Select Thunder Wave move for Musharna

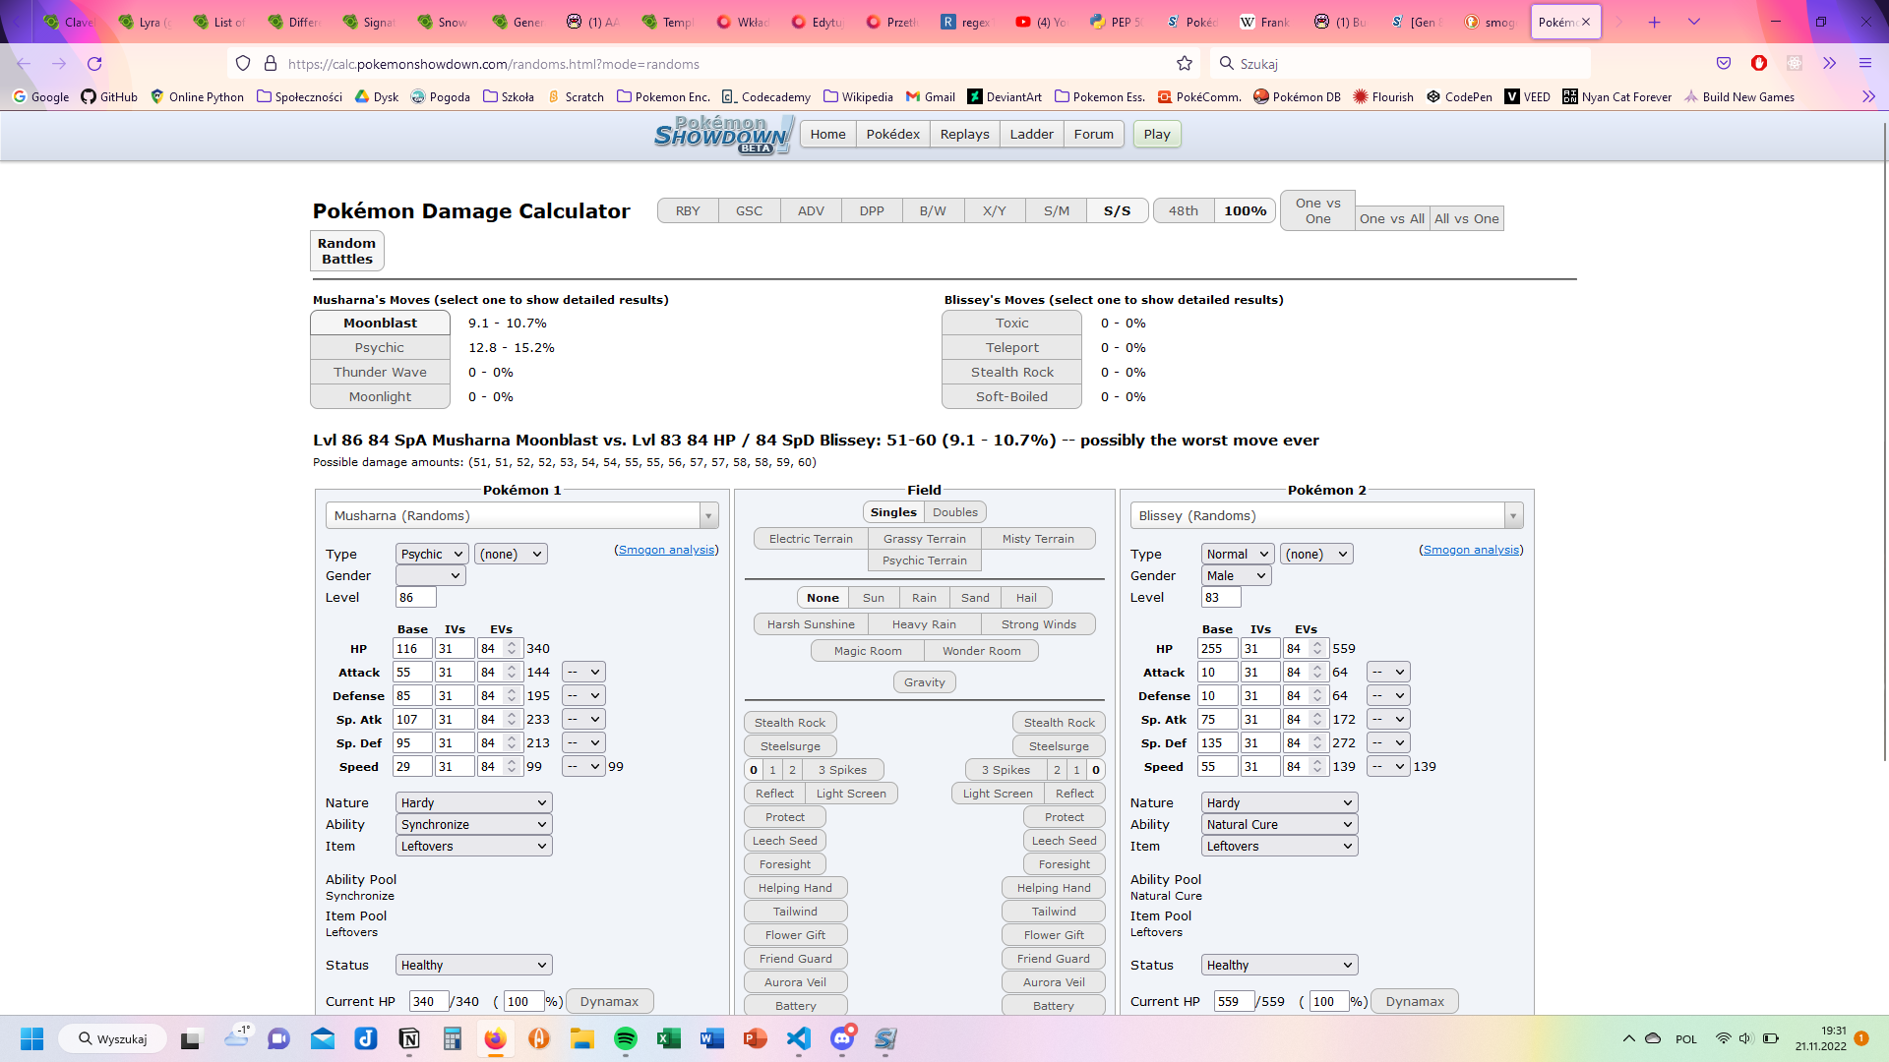point(380,372)
